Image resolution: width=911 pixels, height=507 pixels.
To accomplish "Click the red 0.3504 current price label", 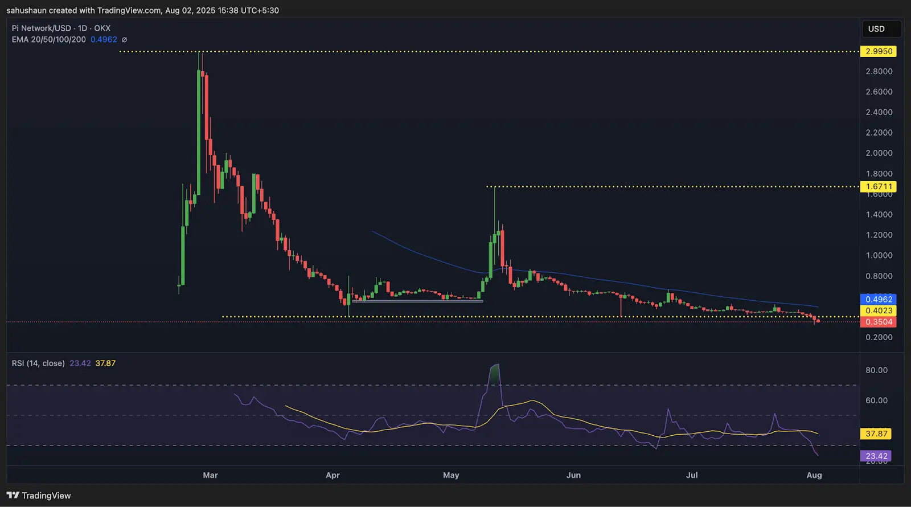I will point(879,322).
